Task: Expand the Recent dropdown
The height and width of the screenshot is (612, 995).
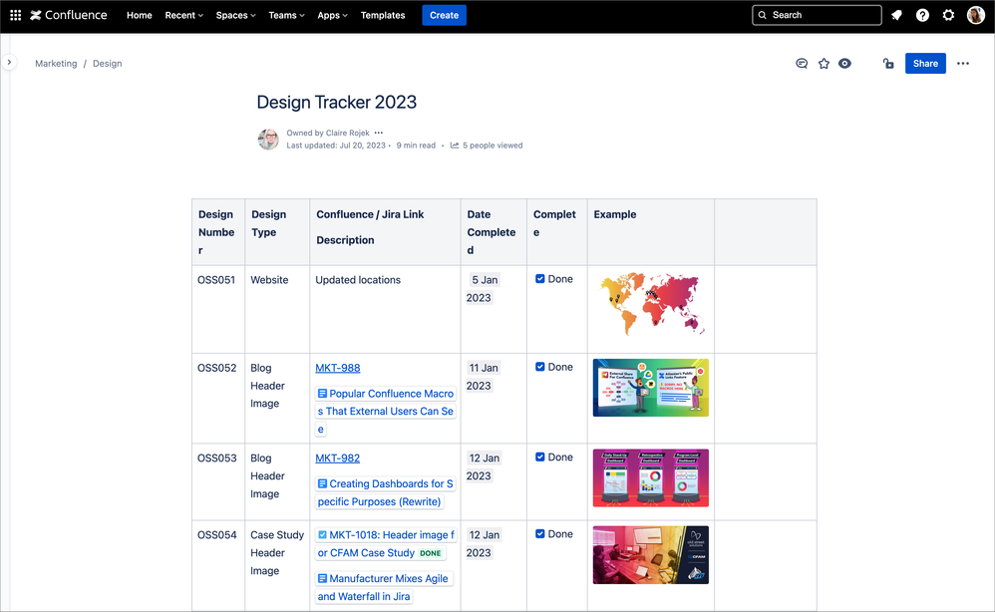Action: pos(183,15)
